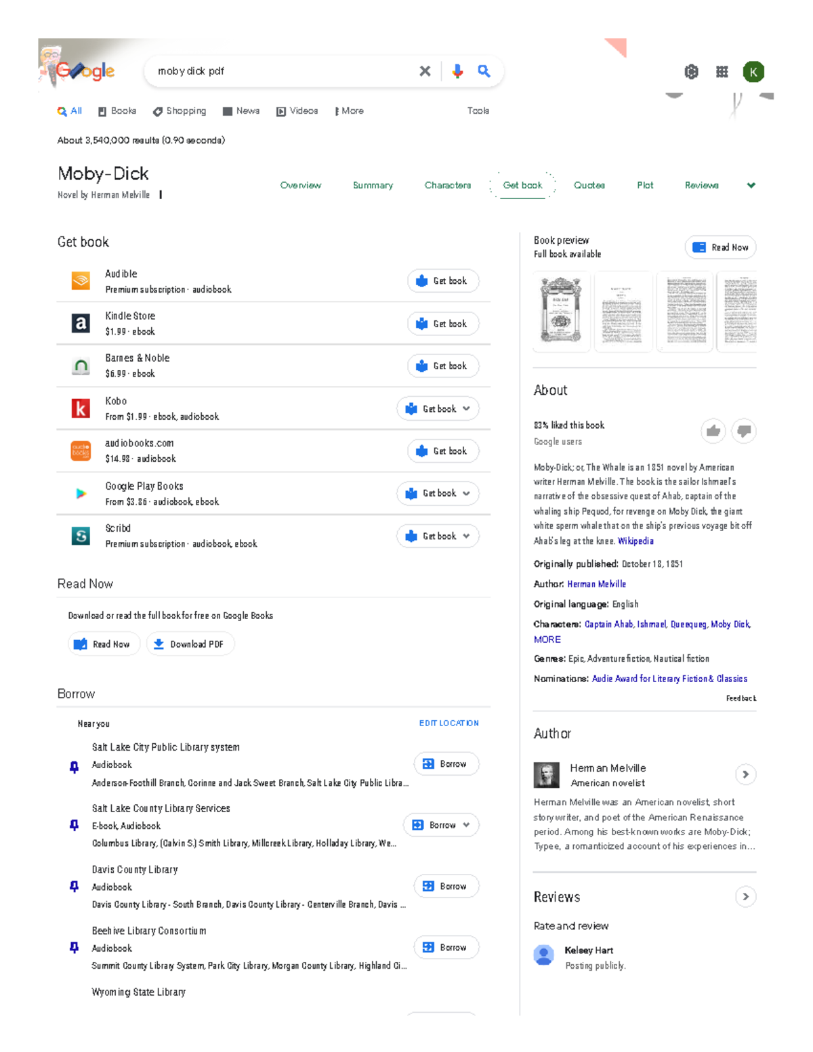Click the magnifying glass search icon
Screen dimensions: 813x1052
(484, 71)
